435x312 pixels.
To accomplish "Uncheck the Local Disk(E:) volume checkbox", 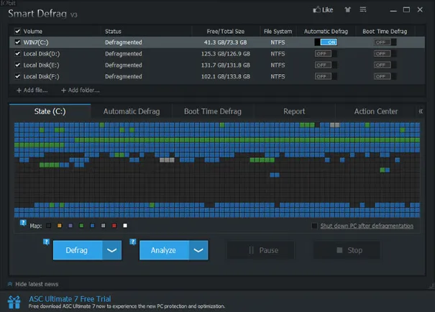I will (x=17, y=65).
